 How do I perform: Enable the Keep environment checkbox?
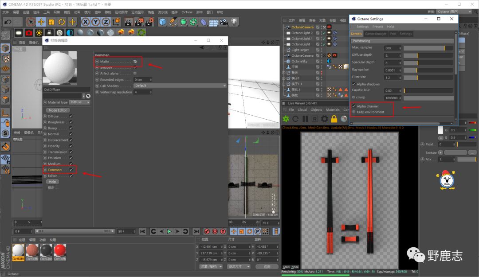354,112
